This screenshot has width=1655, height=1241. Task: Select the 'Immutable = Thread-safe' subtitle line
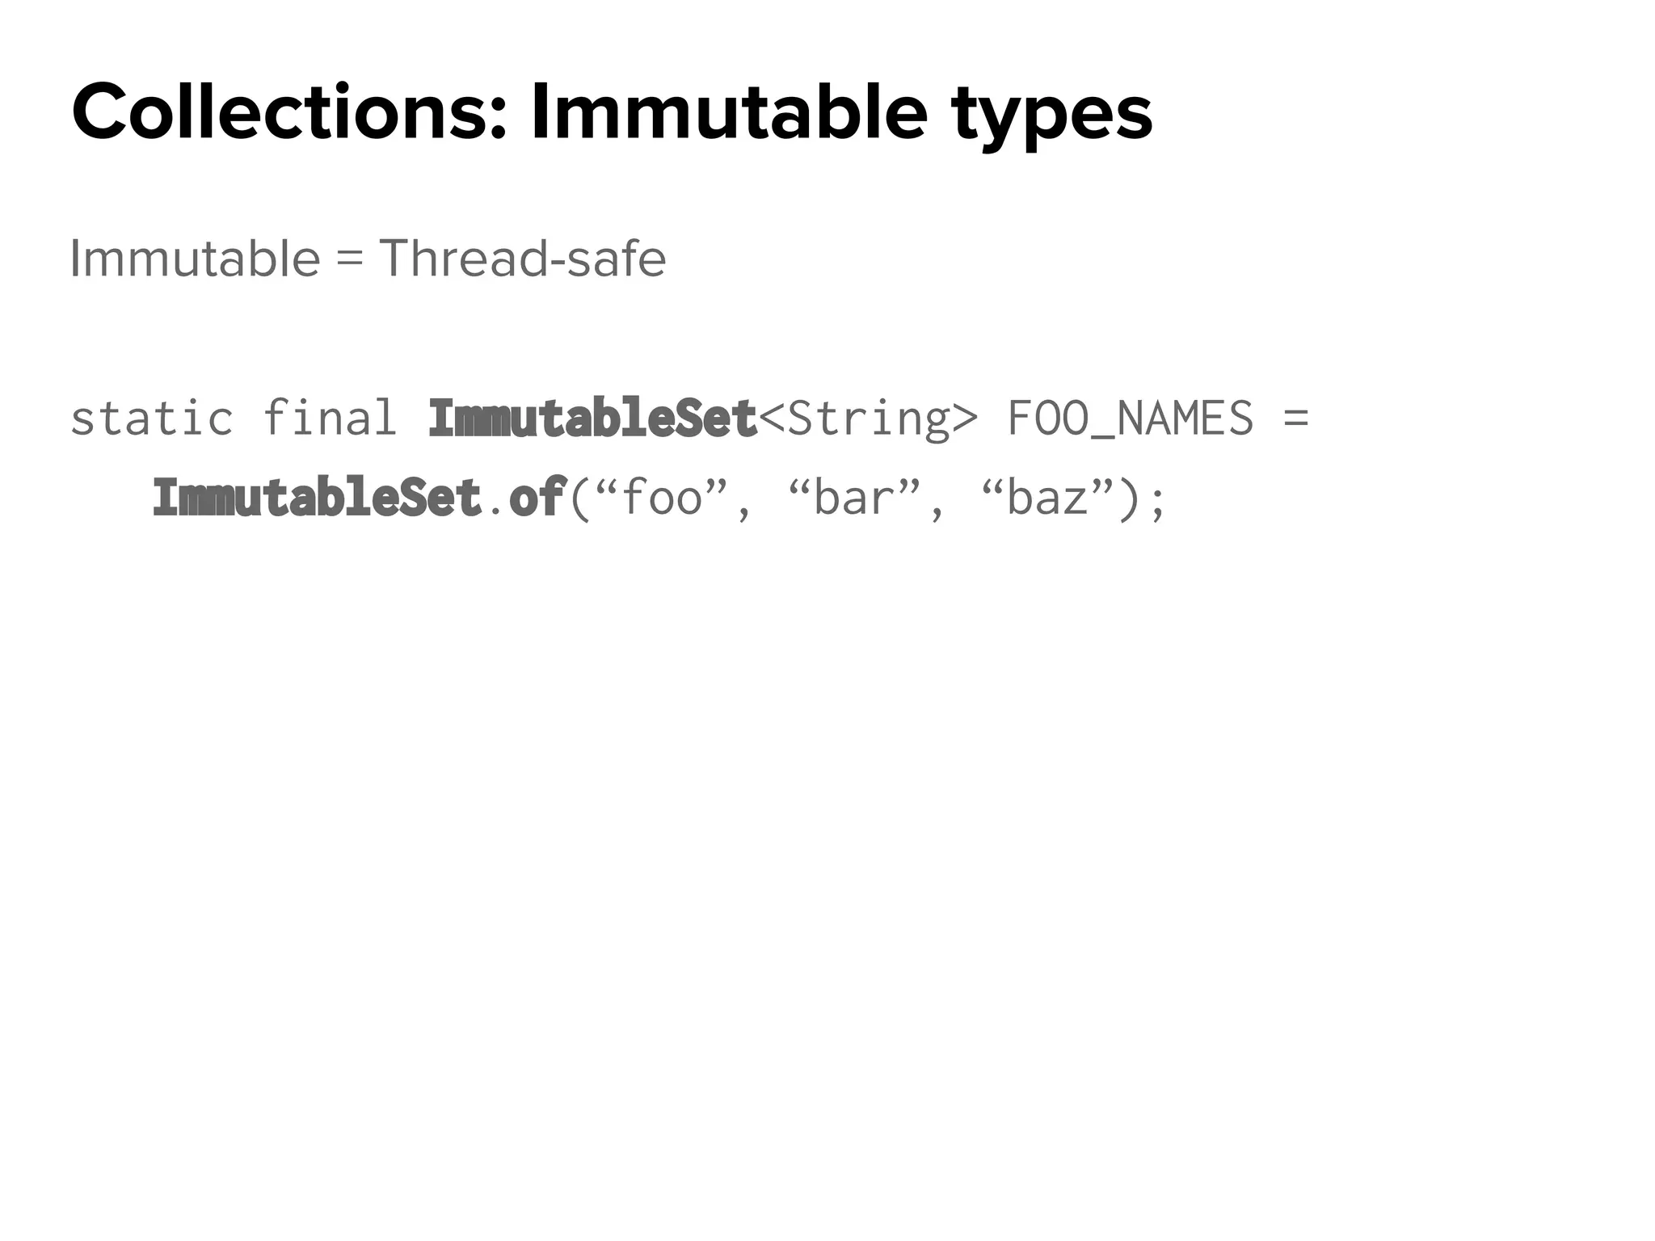coord(368,259)
